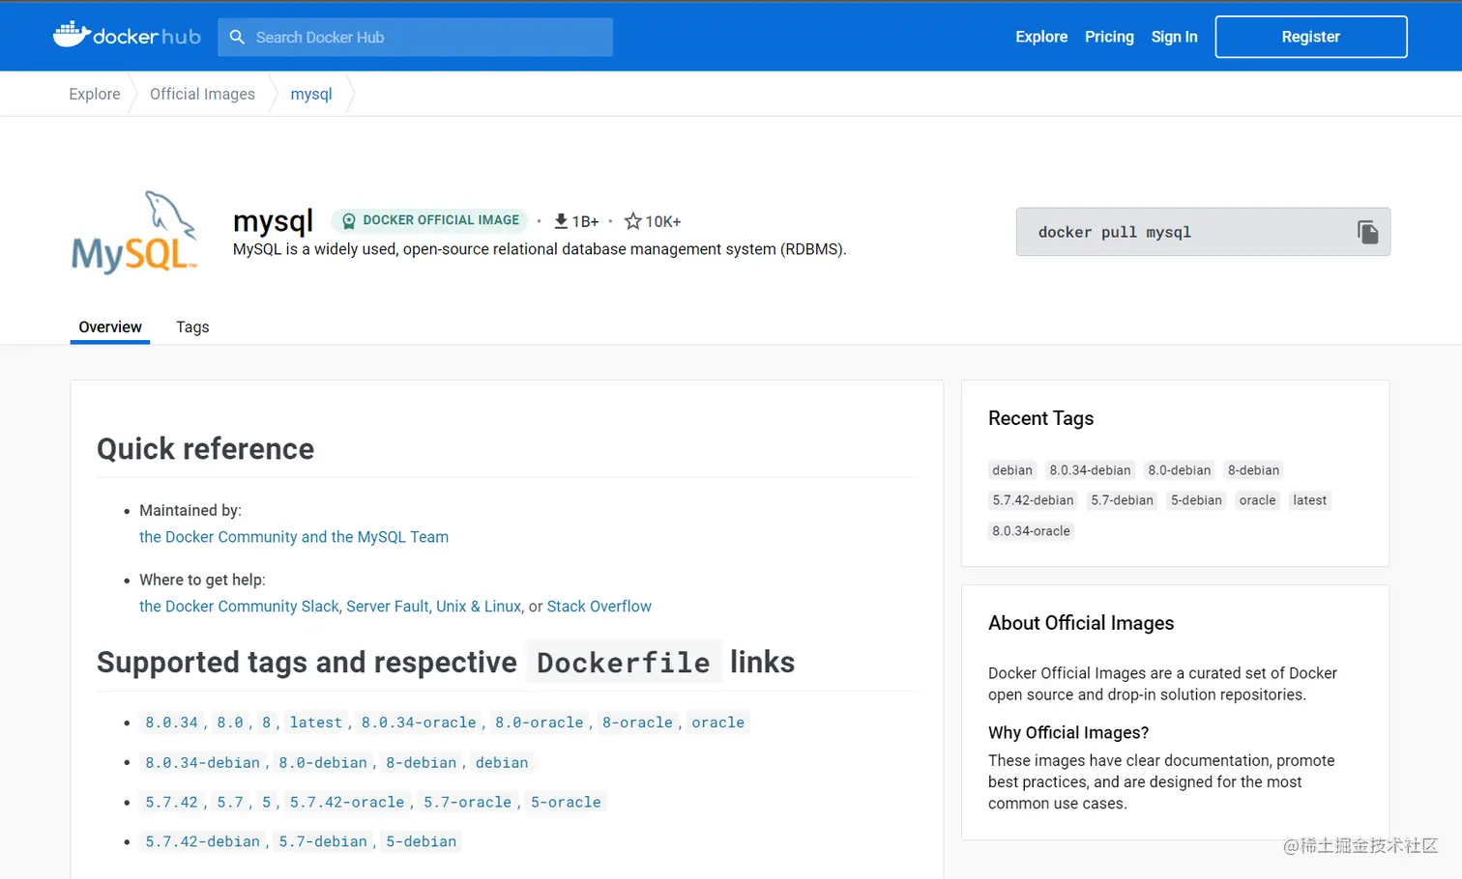1462x879 pixels.
Task: Navigate to Official Images breadcrumb
Action: click(202, 94)
